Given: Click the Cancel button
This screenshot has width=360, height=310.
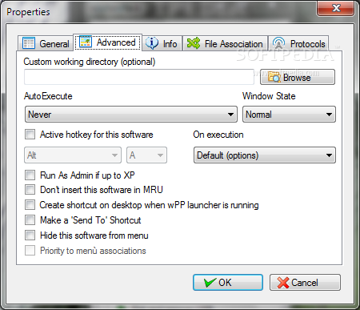Looking at the screenshot, I should tap(305, 282).
